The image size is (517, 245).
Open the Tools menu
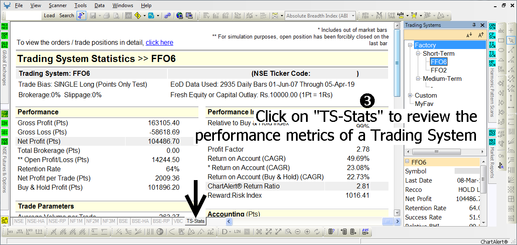(80, 5)
